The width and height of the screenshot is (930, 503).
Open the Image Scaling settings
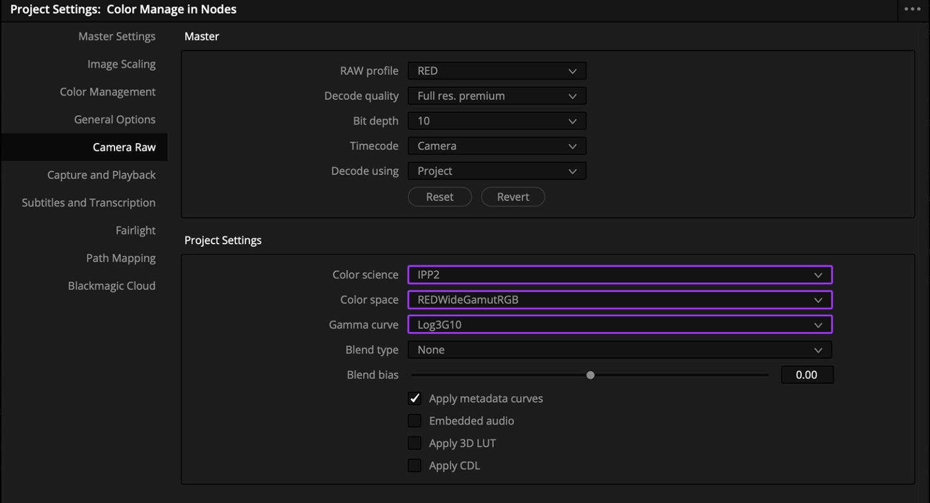tap(121, 64)
